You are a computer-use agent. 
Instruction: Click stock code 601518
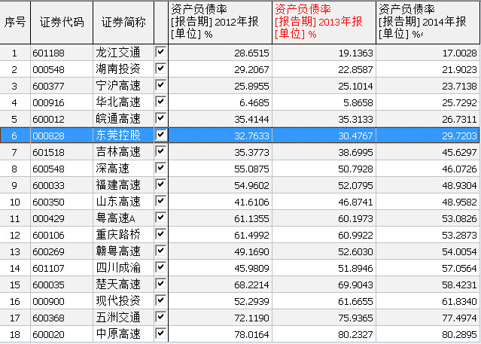coord(48,153)
